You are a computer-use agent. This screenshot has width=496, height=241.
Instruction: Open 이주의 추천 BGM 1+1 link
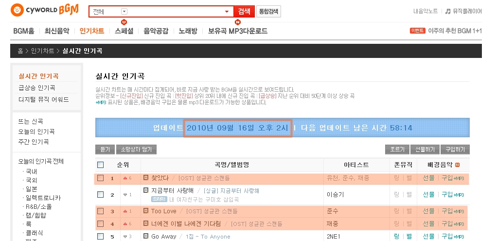pos(455,31)
